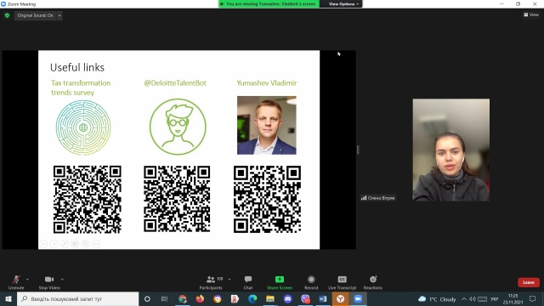Select the participant video thumbnail on the right
Viewport: 544px width, 306px height.
click(x=451, y=150)
